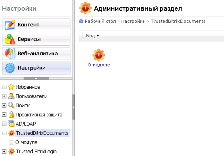
Task: Expand the Пользователи tree node
Action: click(x=4, y=96)
